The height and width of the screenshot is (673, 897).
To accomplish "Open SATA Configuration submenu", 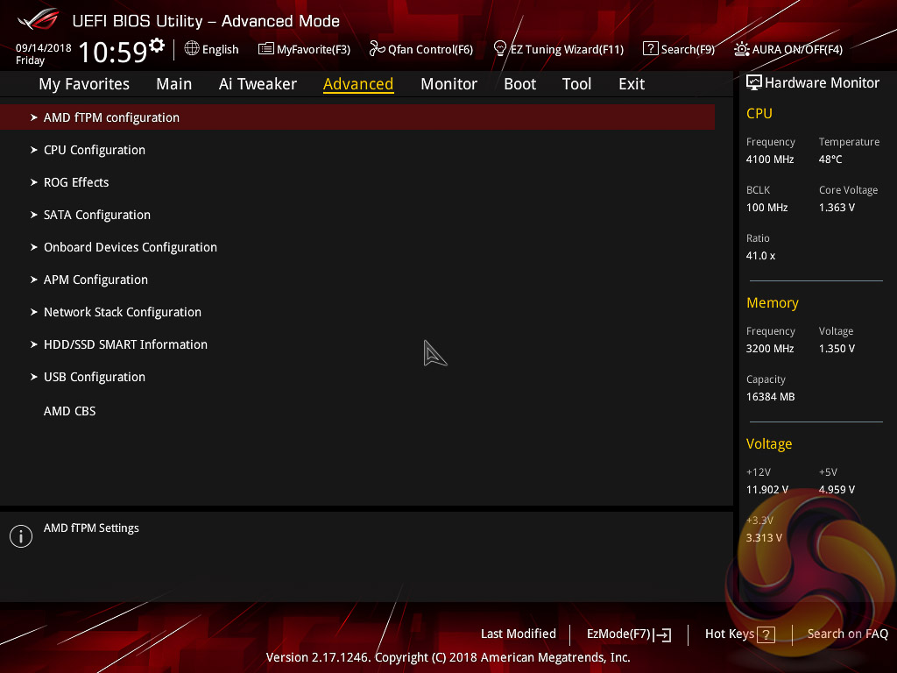I will tap(97, 215).
